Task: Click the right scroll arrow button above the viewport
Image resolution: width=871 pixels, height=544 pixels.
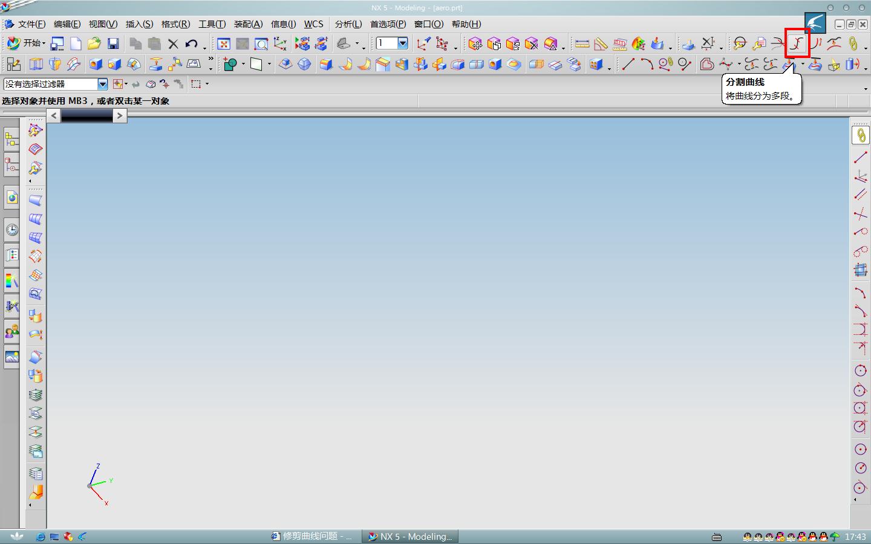Action: (120, 115)
